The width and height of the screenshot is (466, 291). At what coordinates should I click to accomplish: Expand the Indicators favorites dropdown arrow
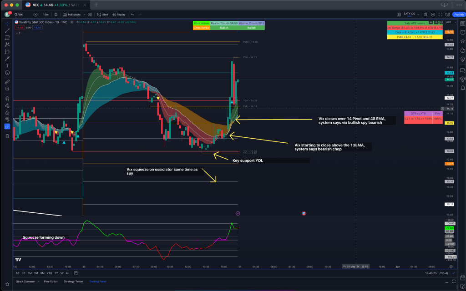(x=84, y=15)
